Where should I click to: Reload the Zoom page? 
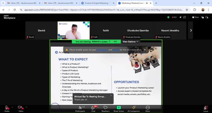[15, 10]
